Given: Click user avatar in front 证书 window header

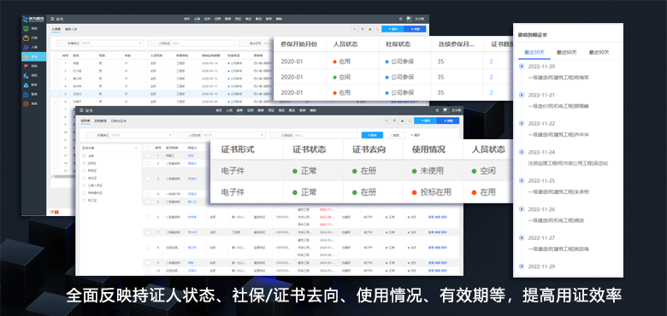Looking at the screenshot, I should 446,110.
